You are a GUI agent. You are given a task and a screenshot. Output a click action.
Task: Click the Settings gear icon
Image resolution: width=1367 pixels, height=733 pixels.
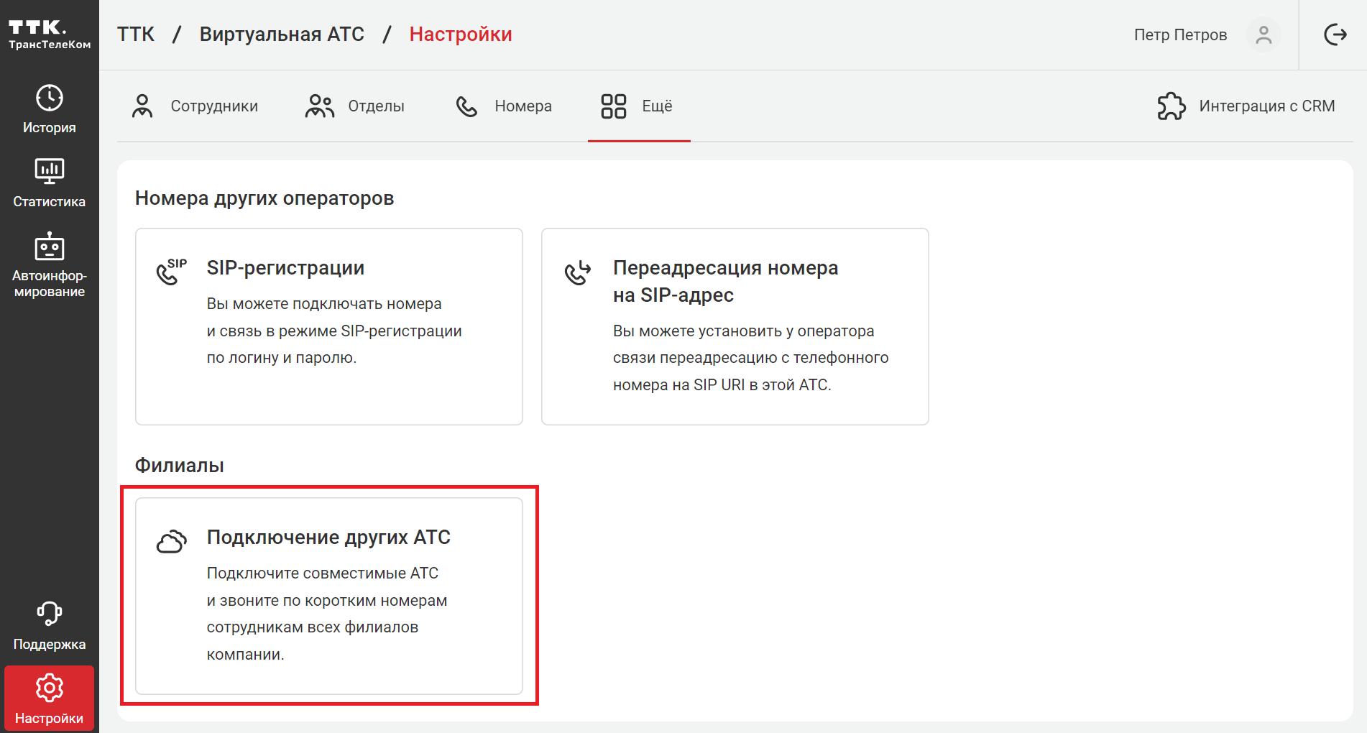[x=49, y=688]
